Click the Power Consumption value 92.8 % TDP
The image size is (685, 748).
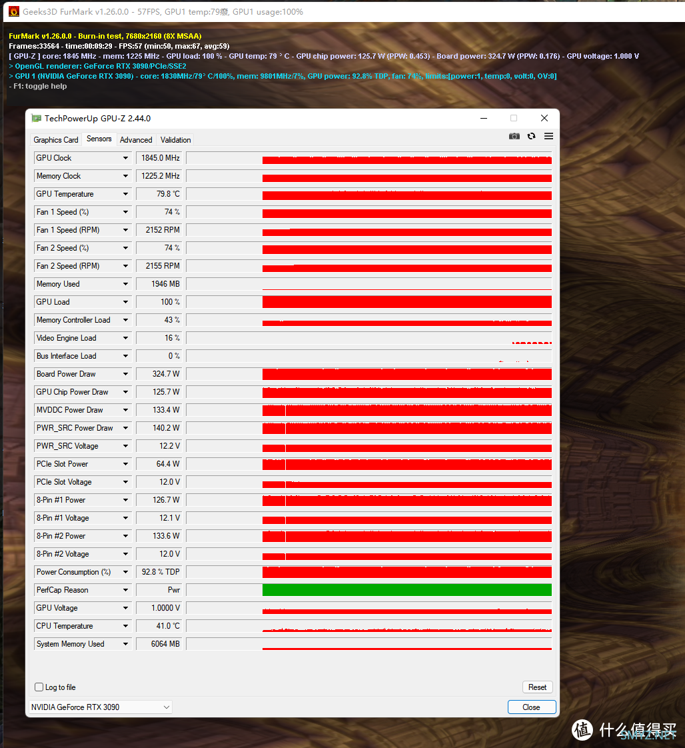(159, 572)
